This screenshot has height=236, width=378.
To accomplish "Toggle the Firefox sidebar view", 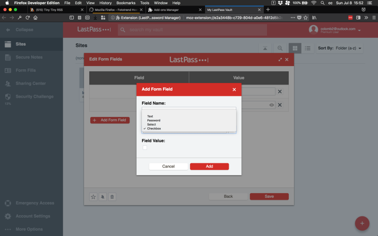I will (358, 17).
